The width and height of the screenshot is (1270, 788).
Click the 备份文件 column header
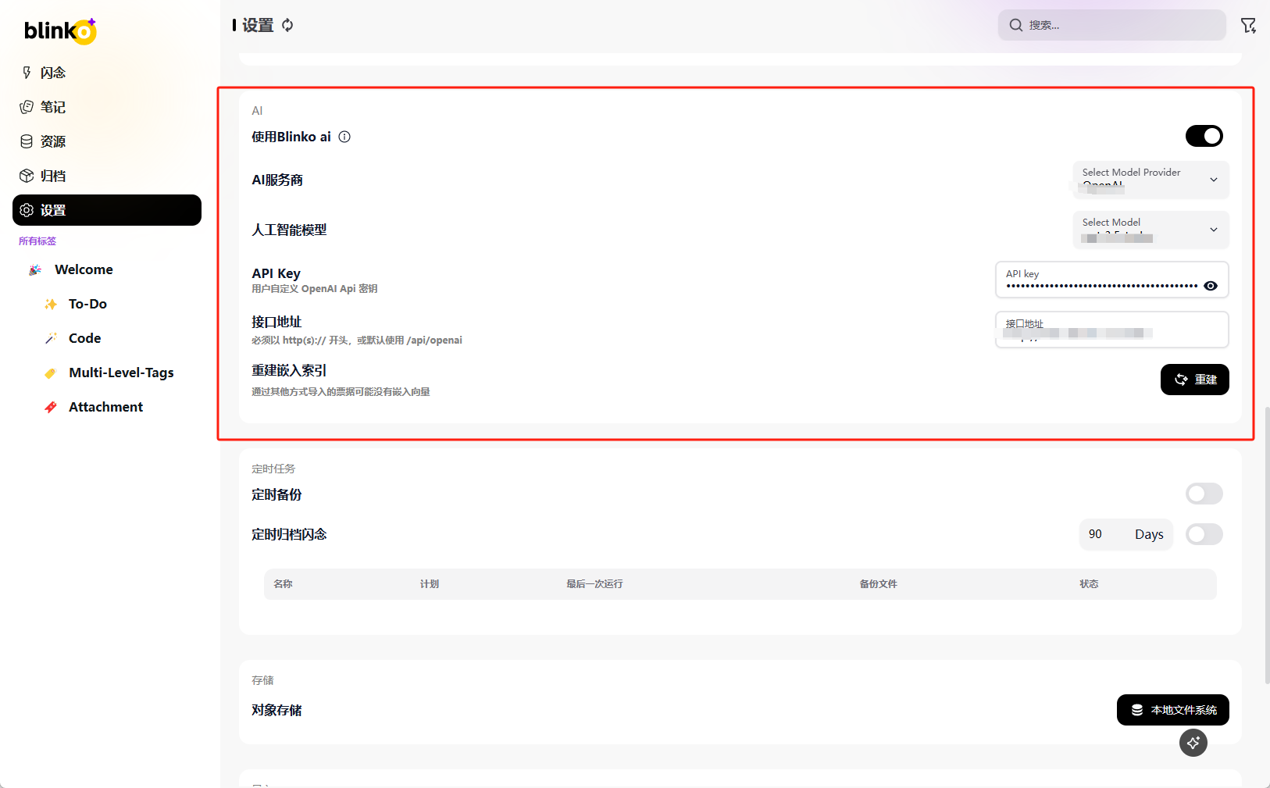[x=878, y=584]
